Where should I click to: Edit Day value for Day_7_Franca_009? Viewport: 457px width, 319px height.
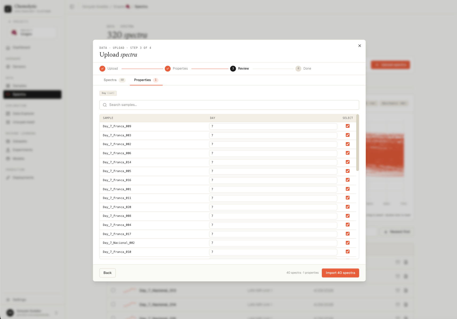pyautogui.click(x=273, y=126)
